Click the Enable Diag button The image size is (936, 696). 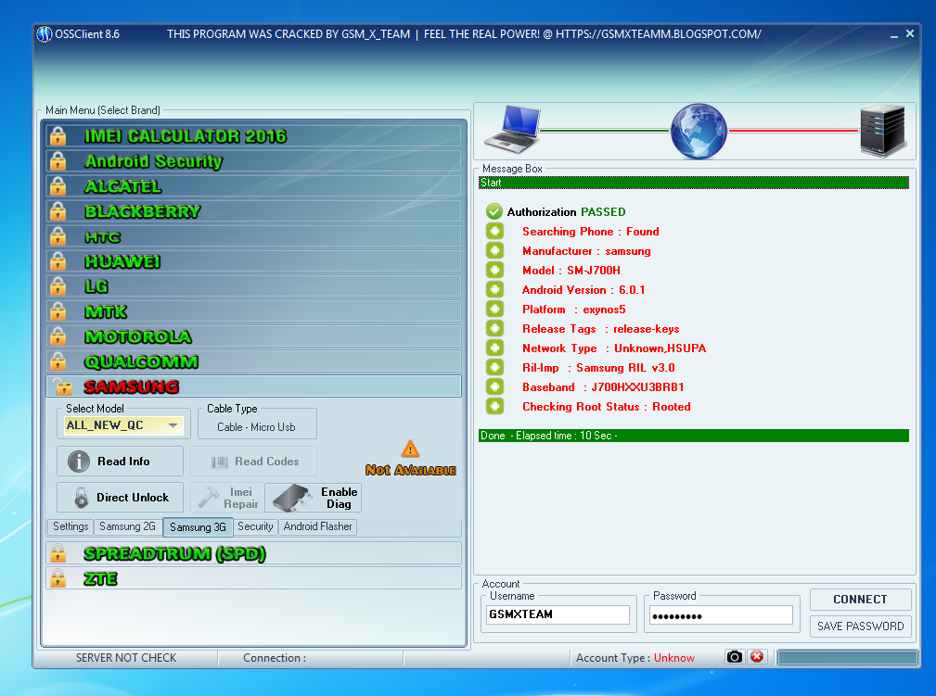pos(314,498)
